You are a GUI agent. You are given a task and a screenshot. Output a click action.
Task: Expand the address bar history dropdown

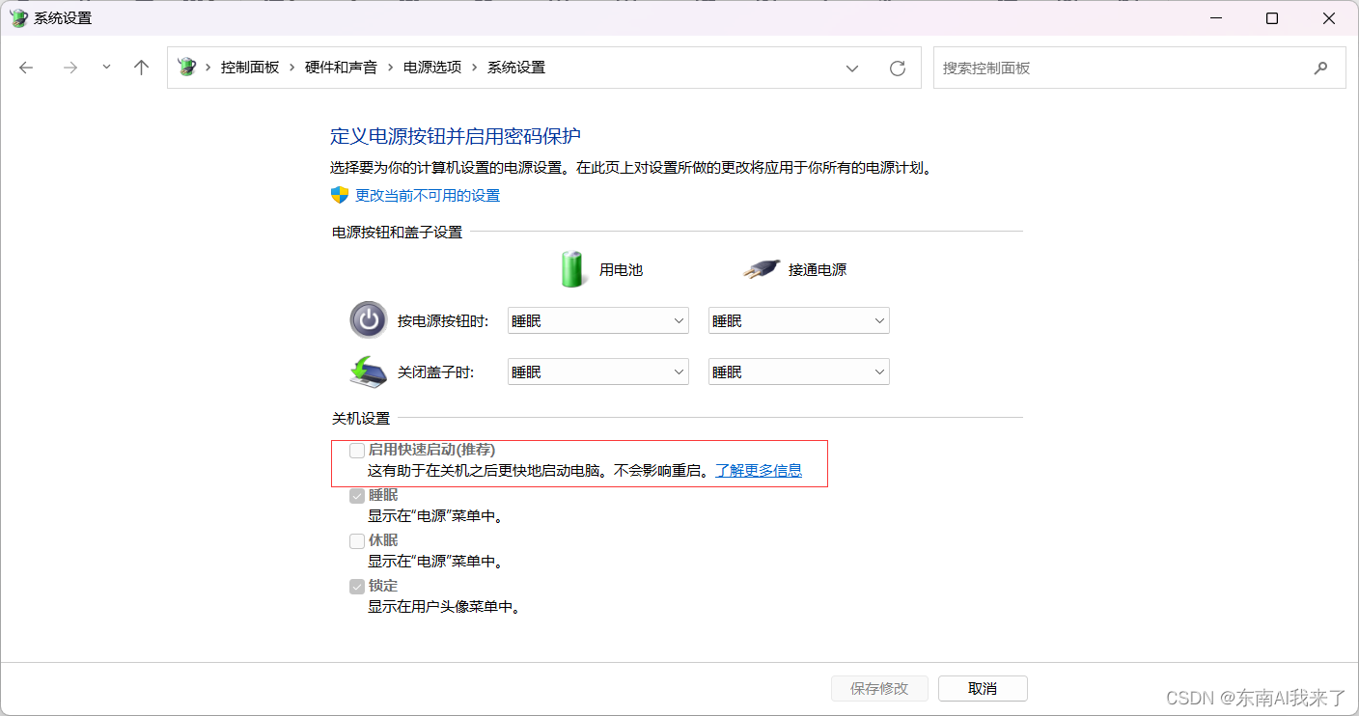coord(852,69)
